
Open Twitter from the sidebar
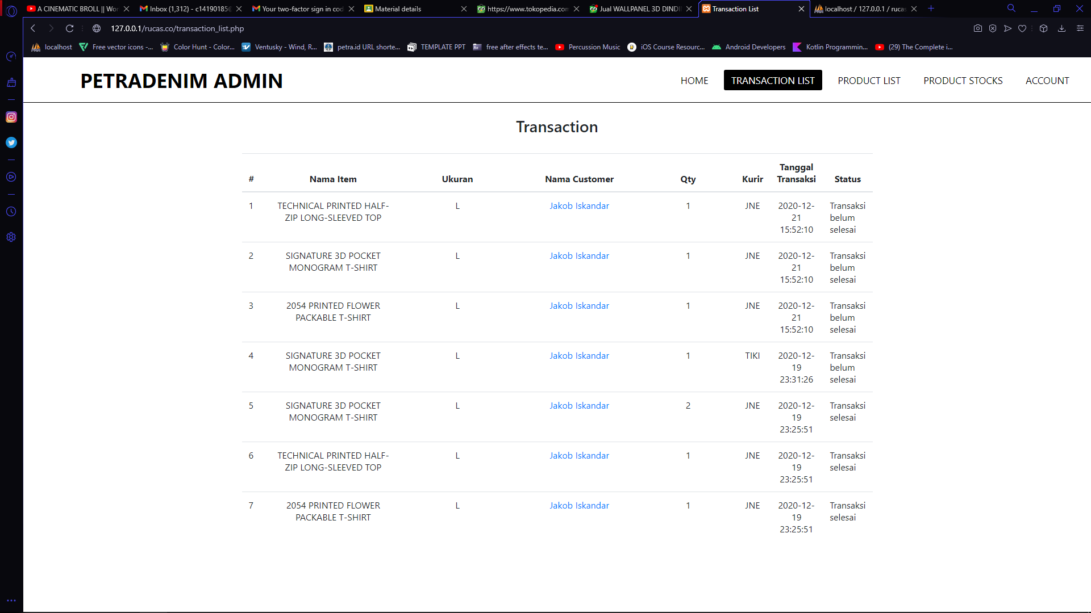(11, 142)
